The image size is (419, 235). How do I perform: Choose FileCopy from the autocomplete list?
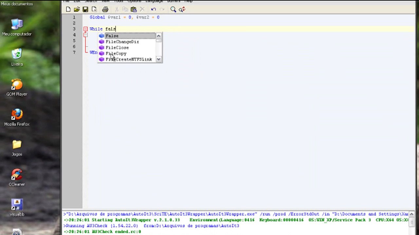[127, 54]
